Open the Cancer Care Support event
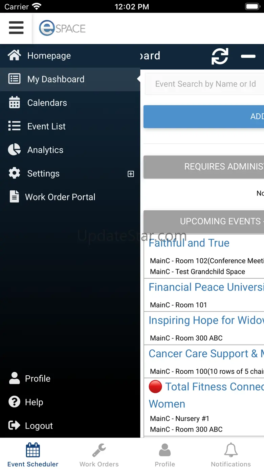264x469 pixels. (206, 354)
